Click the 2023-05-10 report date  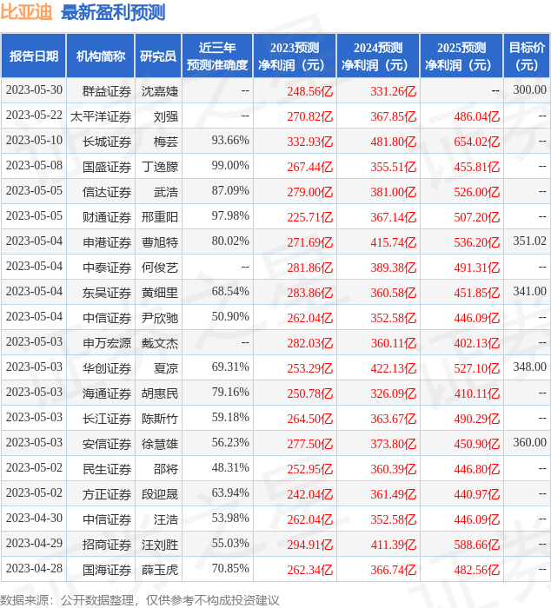click(x=34, y=141)
